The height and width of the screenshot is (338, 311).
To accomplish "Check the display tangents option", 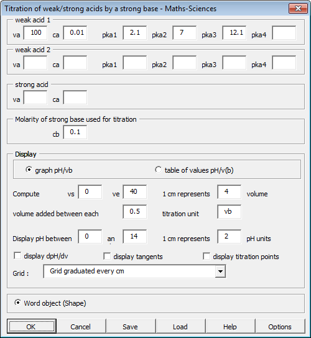I will tap(107, 257).
